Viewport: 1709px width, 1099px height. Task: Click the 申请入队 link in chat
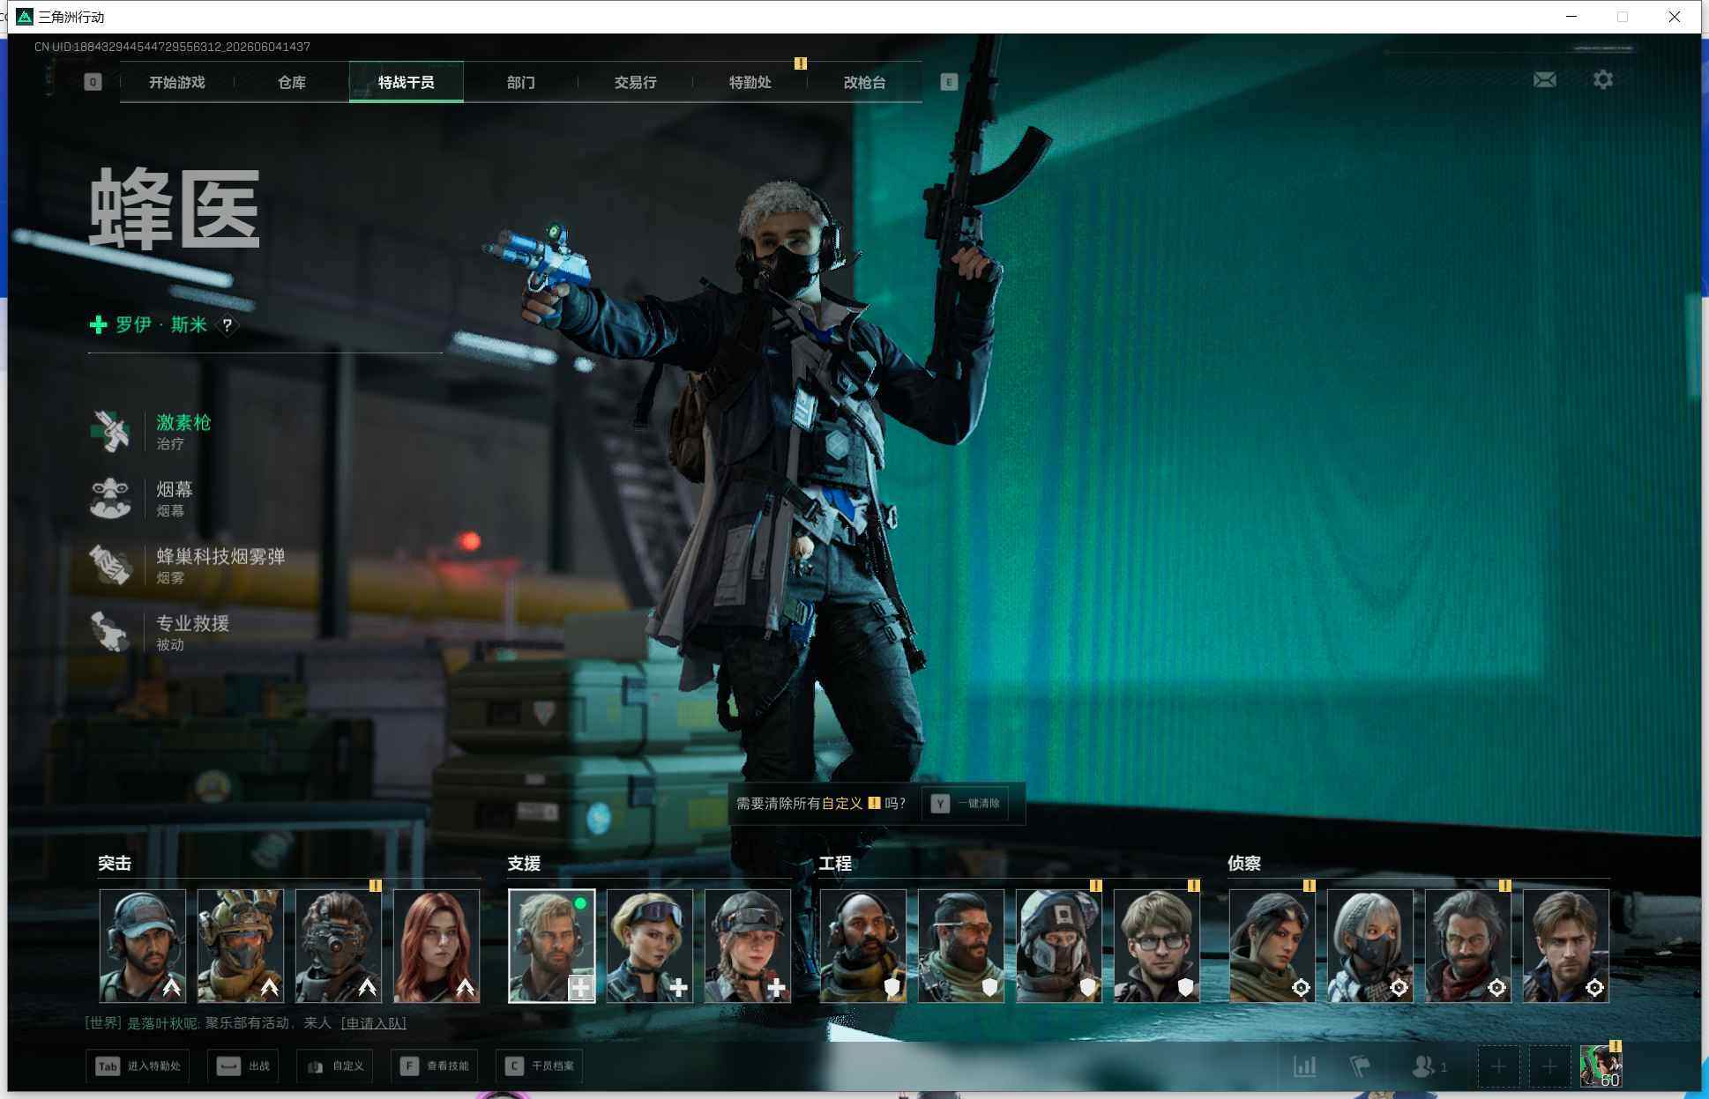[374, 1023]
